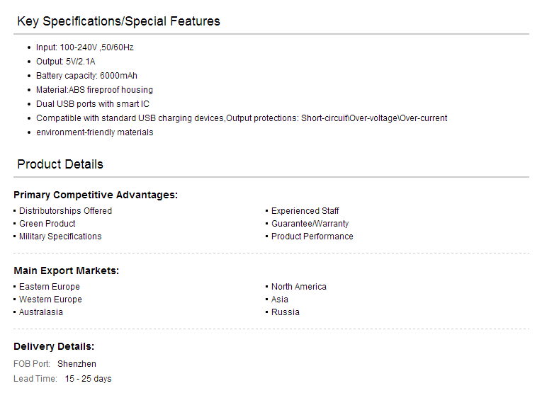
Task: Click the Output 5V/2.1A specification
Action: tap(66, 62)
